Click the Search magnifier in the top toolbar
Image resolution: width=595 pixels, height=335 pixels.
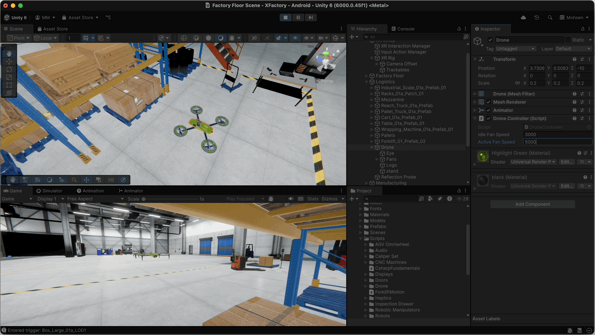click(550, 17)
